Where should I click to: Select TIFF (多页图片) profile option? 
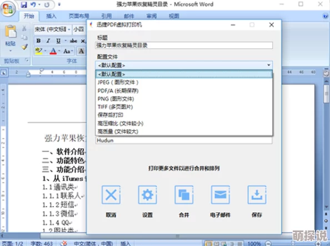click(x=184, y=107)
